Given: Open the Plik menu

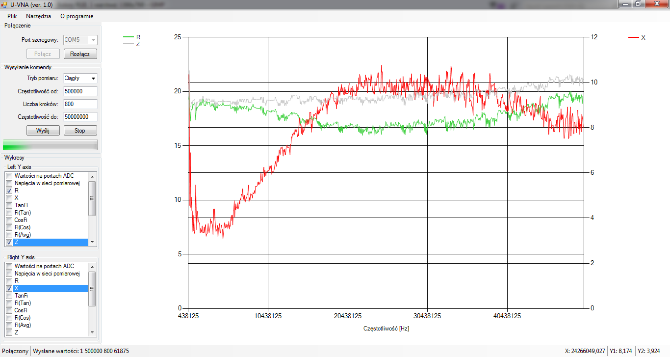Looking at the screenshot, I should point(12,16).
